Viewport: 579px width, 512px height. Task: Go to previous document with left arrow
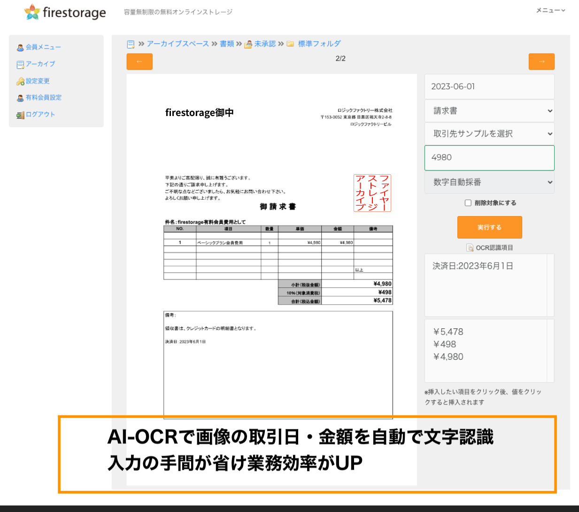(139, 62)
